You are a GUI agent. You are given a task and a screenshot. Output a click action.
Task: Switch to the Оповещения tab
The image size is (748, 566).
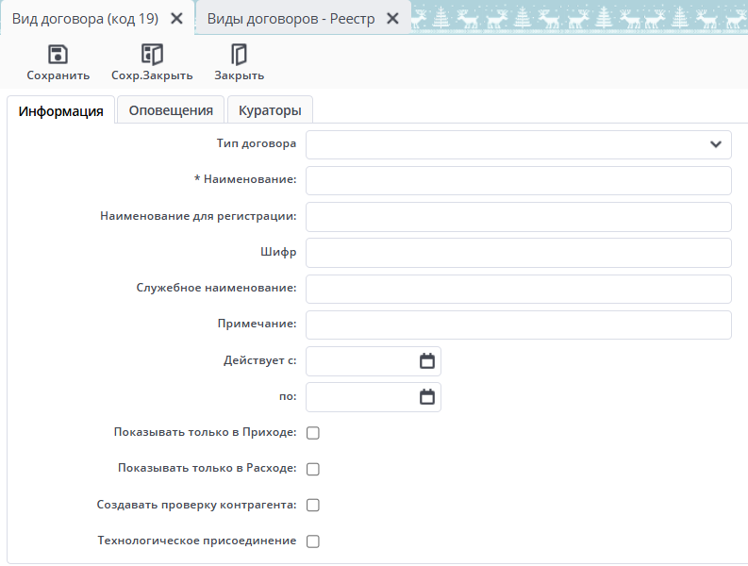pyautogui.click(x=171, y=110)
